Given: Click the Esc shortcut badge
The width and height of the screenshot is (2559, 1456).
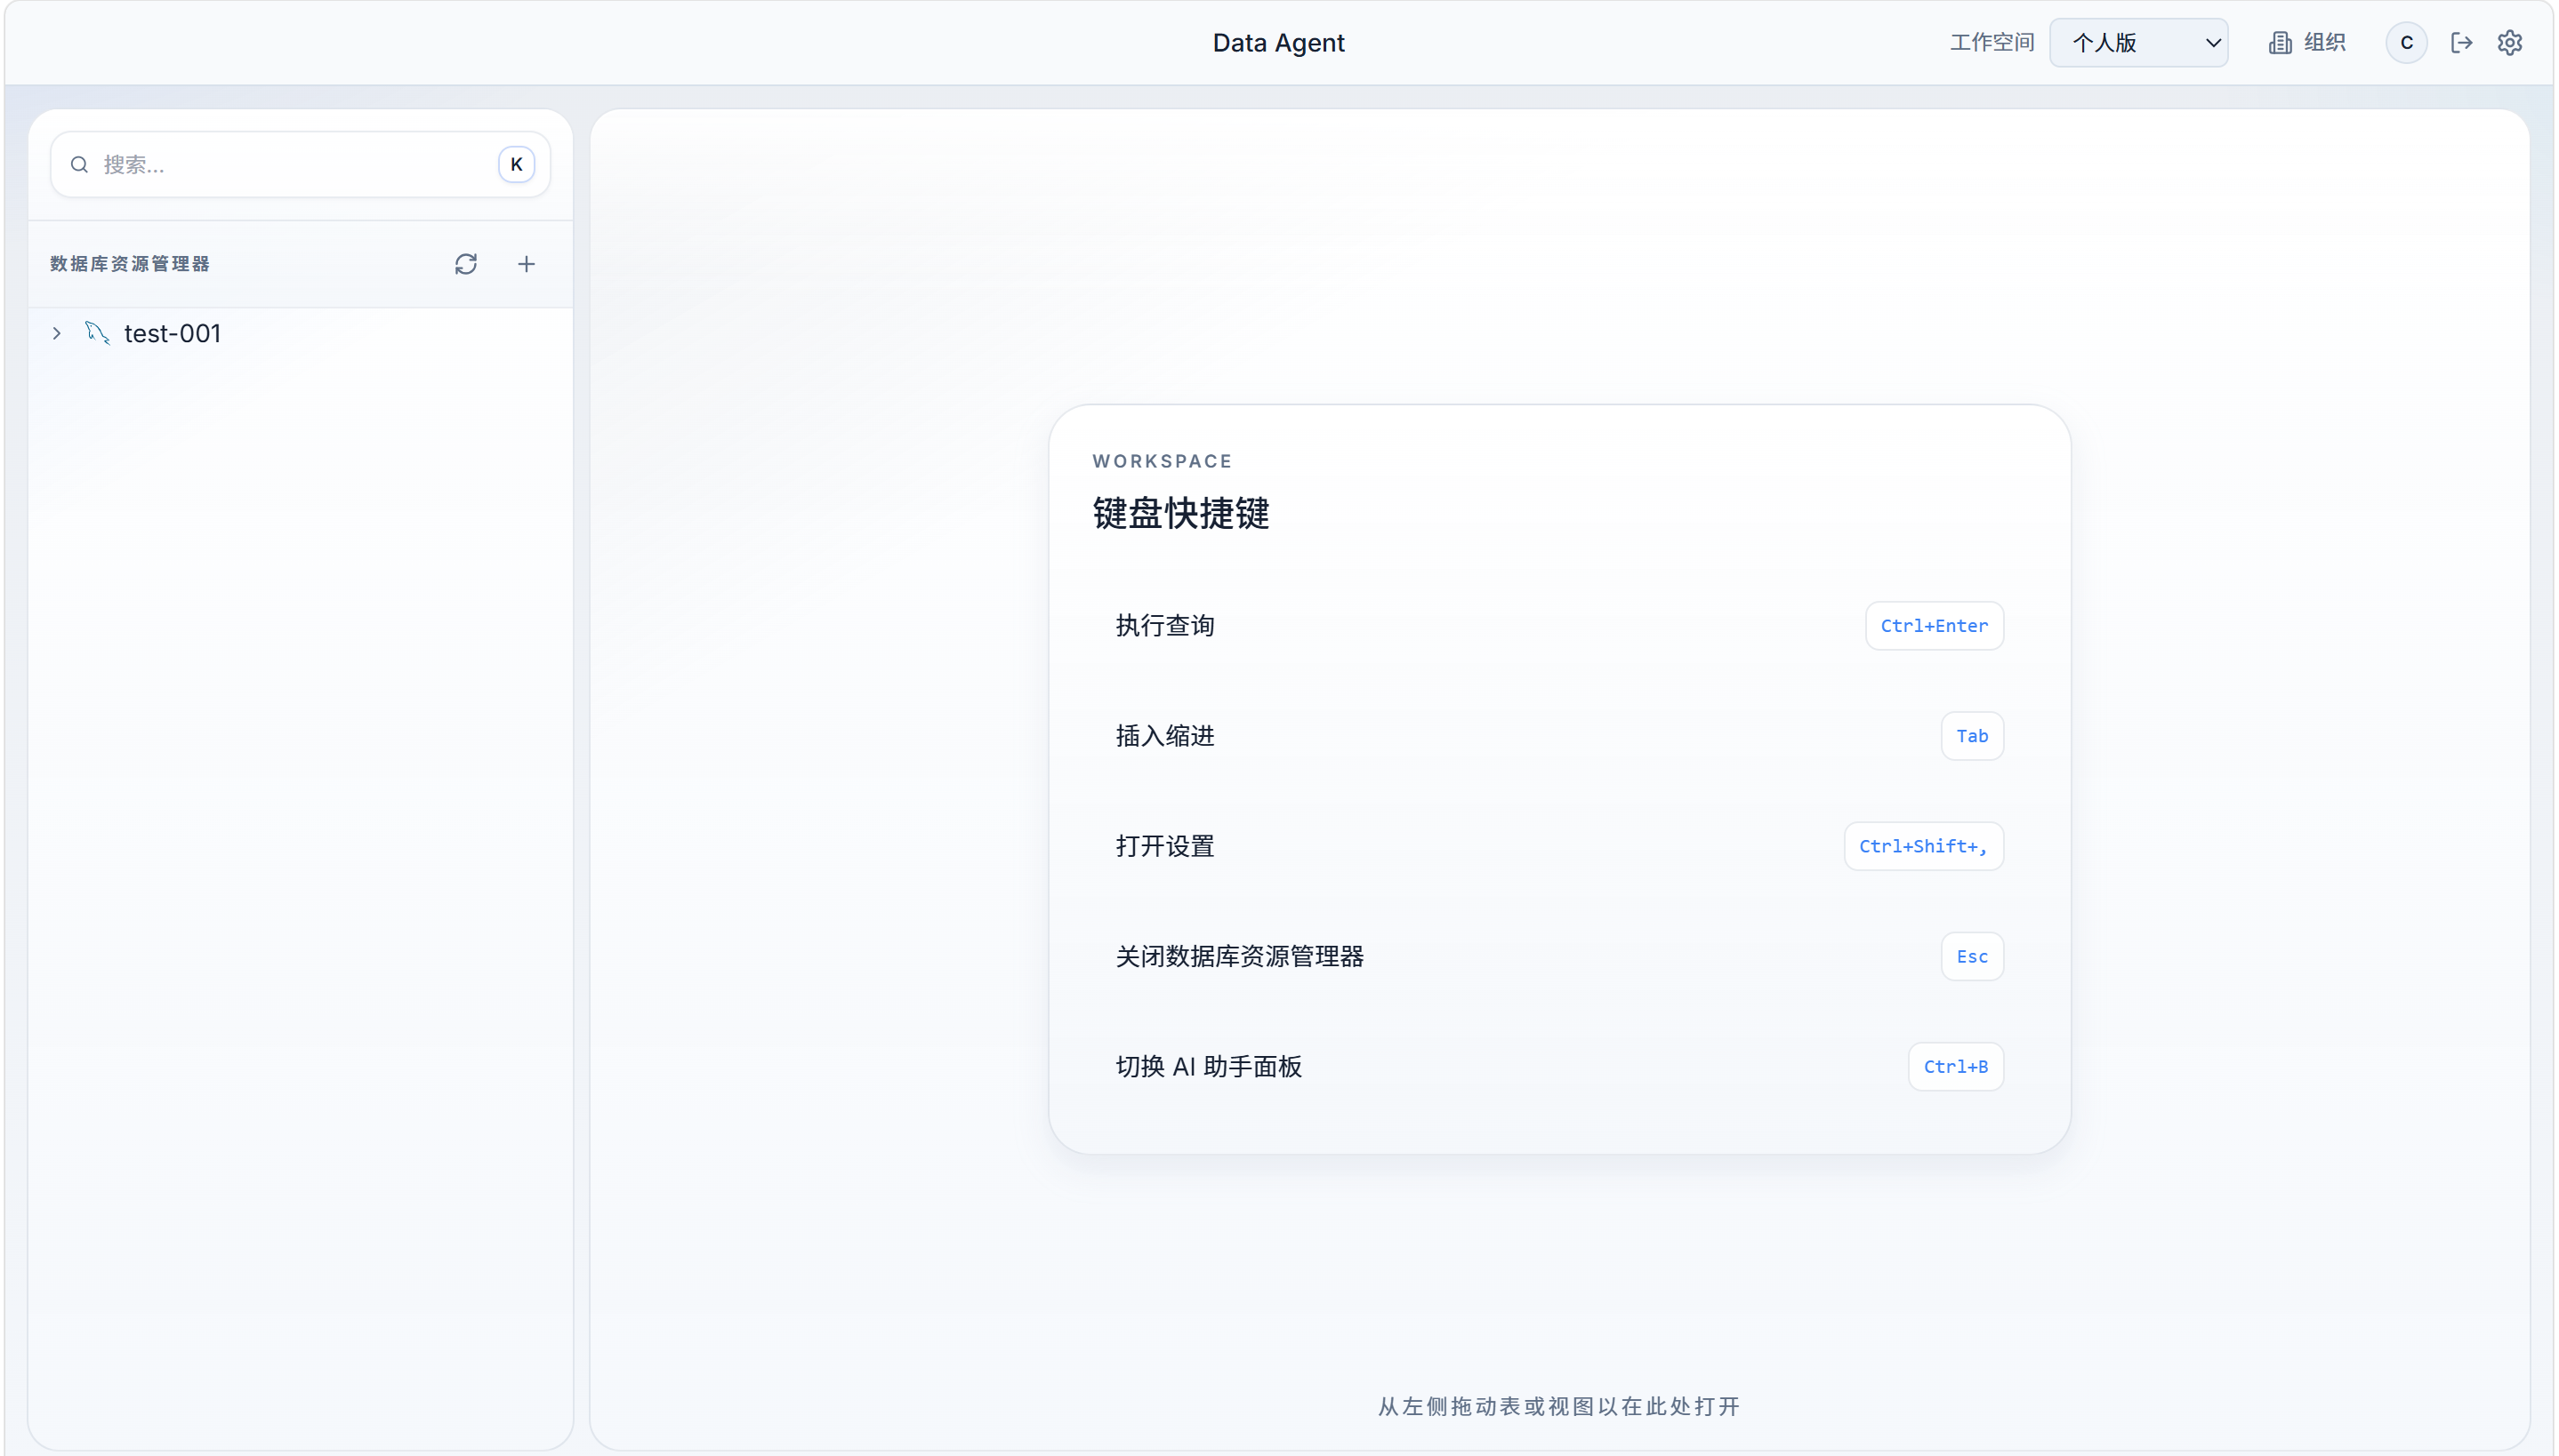Looking at the screenshot, I should click(x=1972, y=956).
